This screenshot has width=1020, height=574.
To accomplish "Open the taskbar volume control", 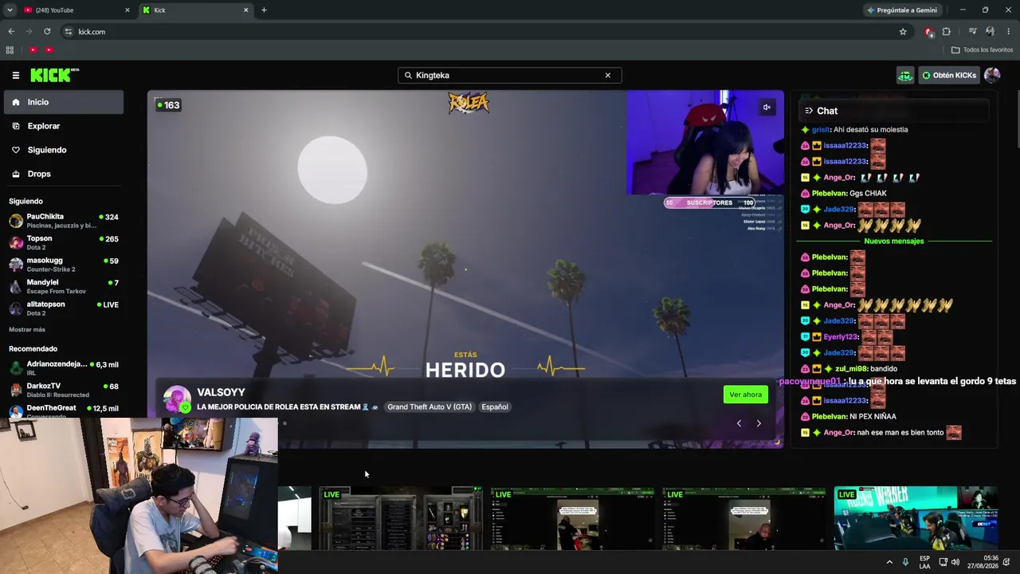I will 955,562.
